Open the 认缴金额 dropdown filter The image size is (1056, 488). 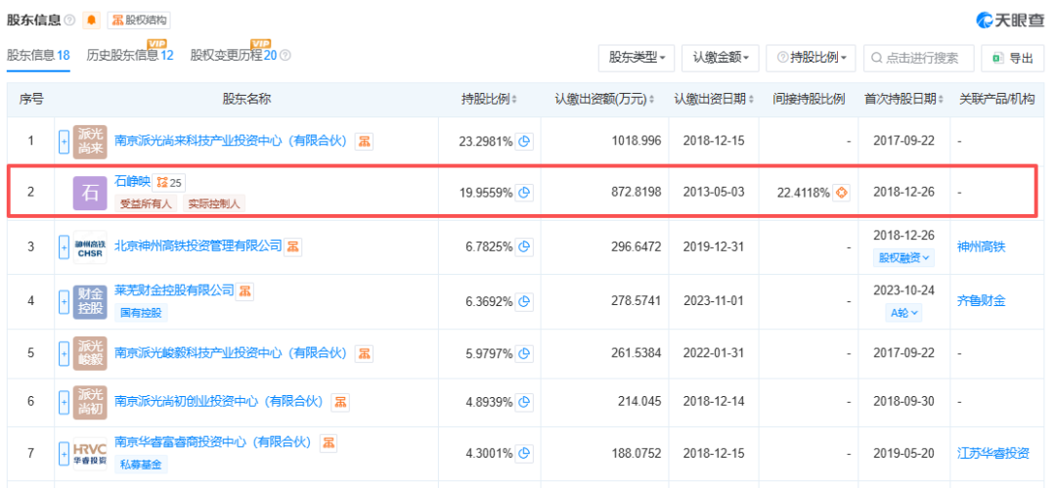[720, 58]
